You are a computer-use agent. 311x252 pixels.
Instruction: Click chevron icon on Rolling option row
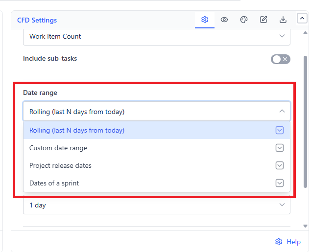(x=280, y=130)
